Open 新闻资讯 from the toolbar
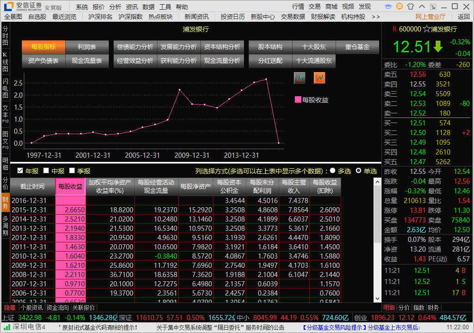 click(x=196, y=17)
